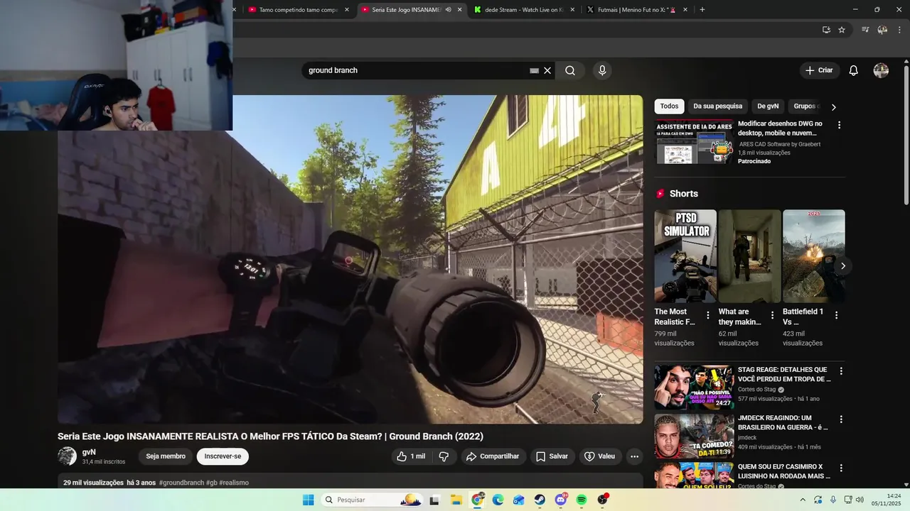Open the ARES CAD ad thumbnail
The image size is (910, 511).
click(x=694, y=142)
